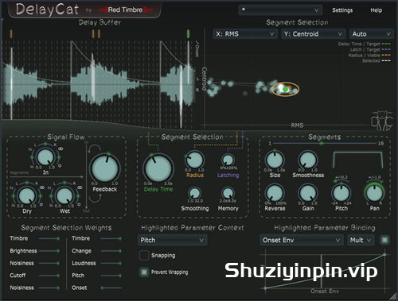
Task: Click the Smoothness knob
Action: pos(308,160)
